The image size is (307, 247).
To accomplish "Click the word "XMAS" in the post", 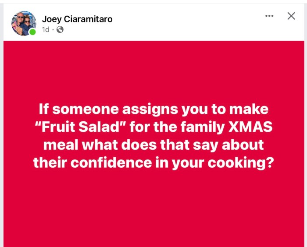I will 250,126.
